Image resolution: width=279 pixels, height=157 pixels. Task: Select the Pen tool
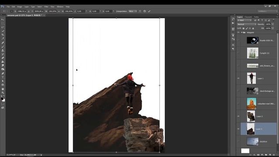coord(3,73)
